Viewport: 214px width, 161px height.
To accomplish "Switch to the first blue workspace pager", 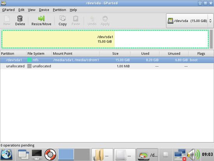I will coord(66,154).
